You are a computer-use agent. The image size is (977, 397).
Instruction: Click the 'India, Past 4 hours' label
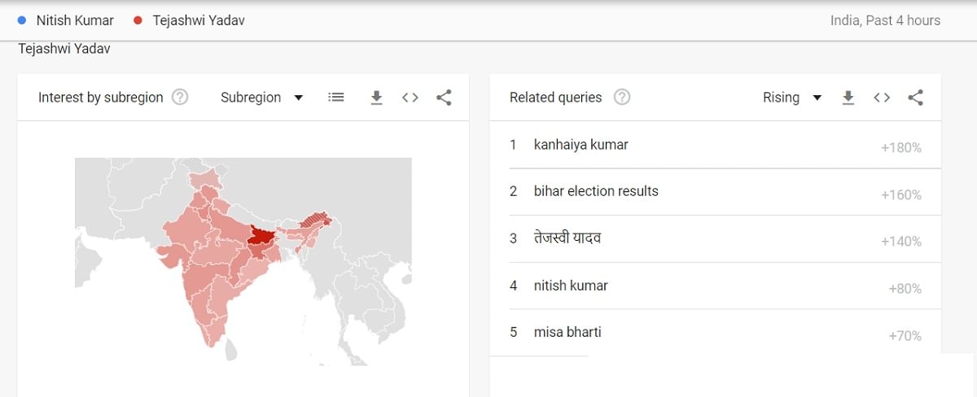click(885, 20)
